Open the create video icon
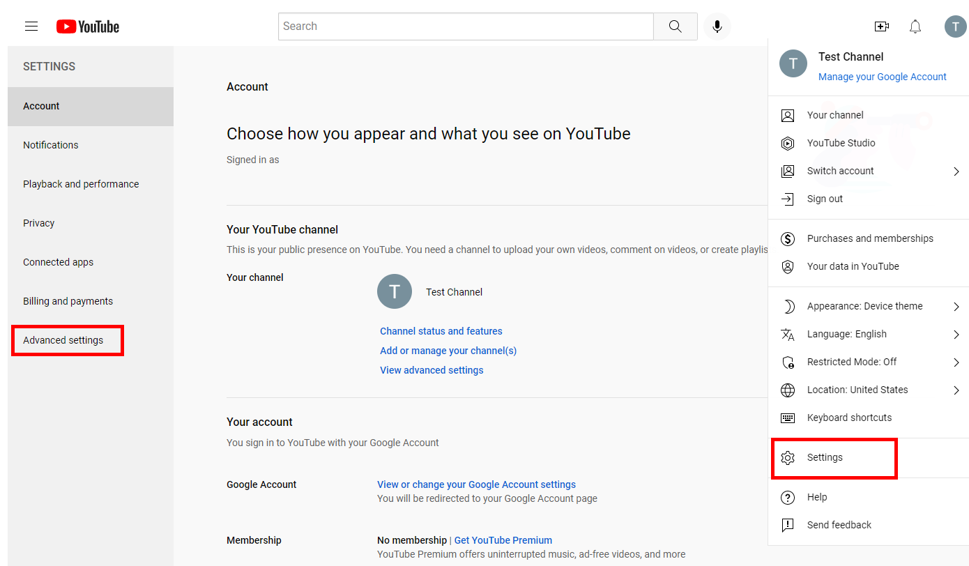This screenshot has height=566, width=969. pos(882,26)
